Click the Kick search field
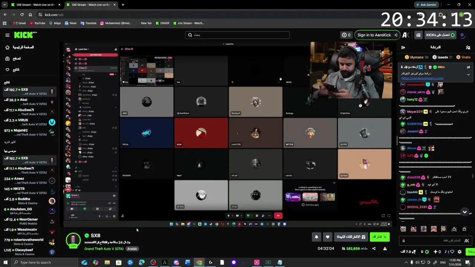Screen dimensions: 475x267 (x=237, y=35)
